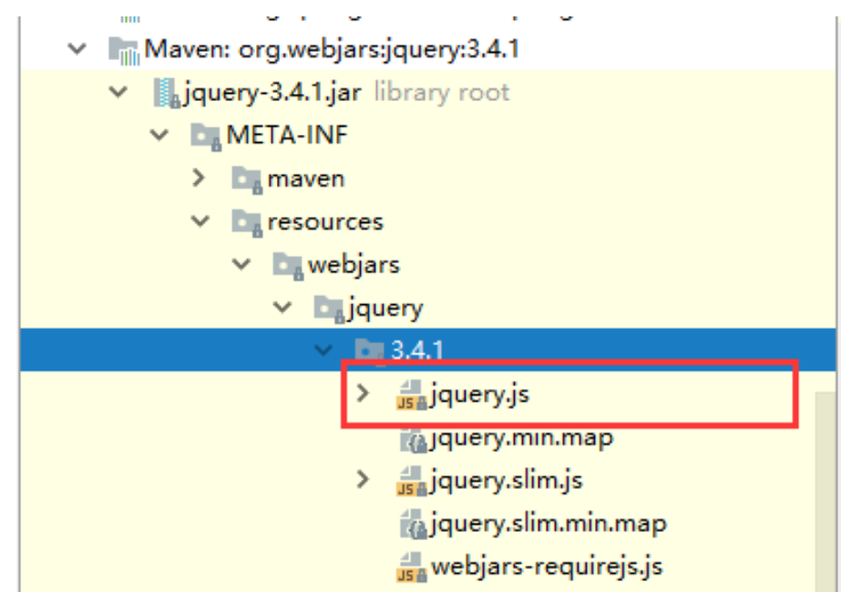The height and width of the screenshot is (592, 841).
Task: Click the map file icon beside jquery.slim.min.map
Action: (x=413, y=525)
